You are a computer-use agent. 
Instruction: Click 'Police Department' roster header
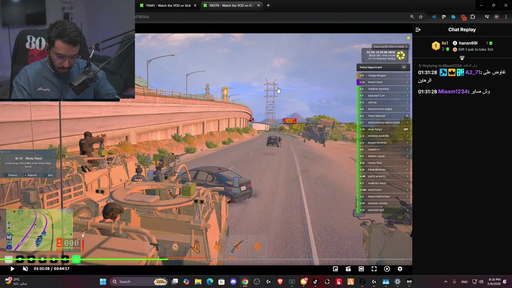coord(383,67)
